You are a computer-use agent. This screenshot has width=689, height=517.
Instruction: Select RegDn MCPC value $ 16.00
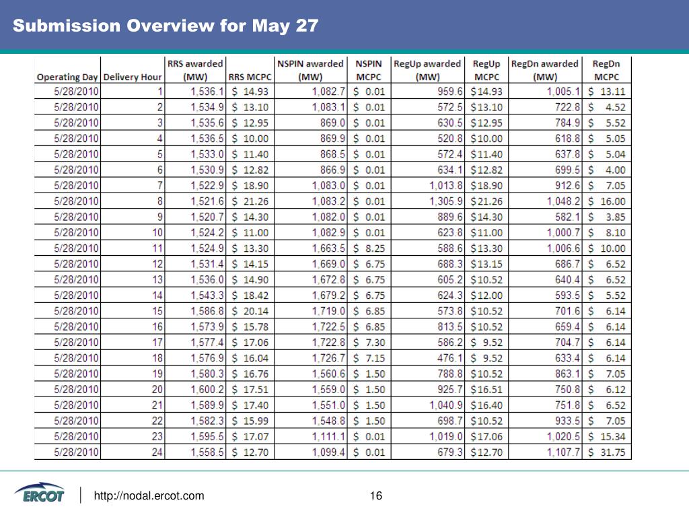point(606,201)
